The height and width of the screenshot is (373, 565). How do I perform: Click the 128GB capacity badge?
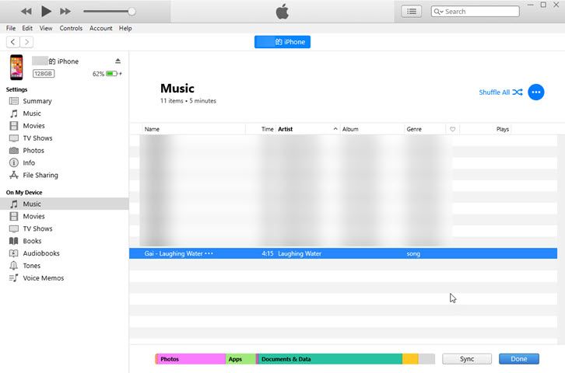[44, 74]
